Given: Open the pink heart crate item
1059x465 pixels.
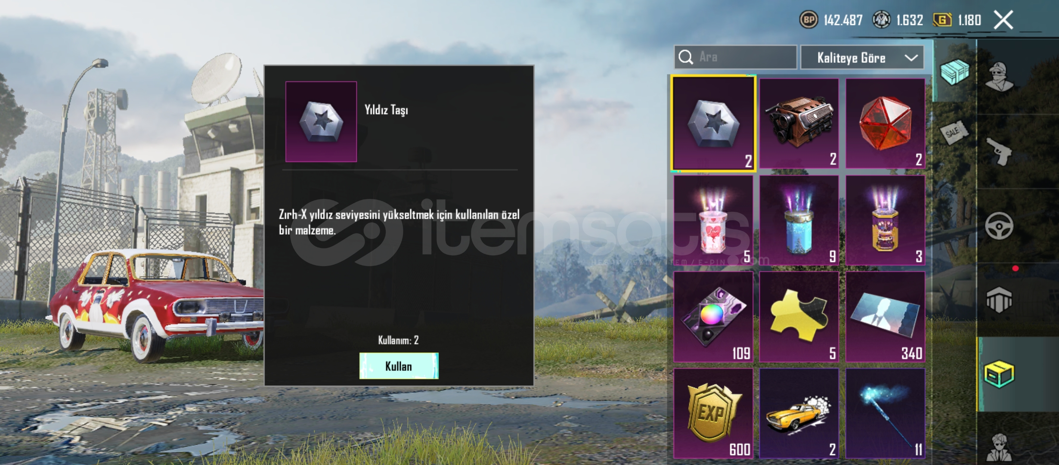Looking at the screenshot, I should coord(713,220).
